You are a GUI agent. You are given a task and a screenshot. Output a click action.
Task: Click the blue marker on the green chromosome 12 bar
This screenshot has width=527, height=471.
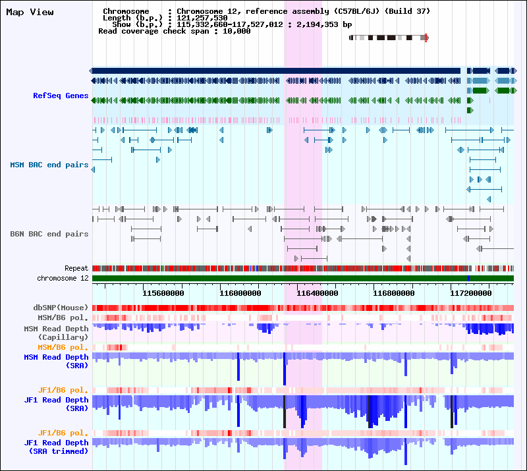point(468,279)
